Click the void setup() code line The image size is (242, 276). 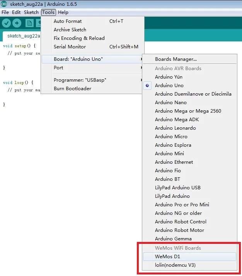[19, 46]
